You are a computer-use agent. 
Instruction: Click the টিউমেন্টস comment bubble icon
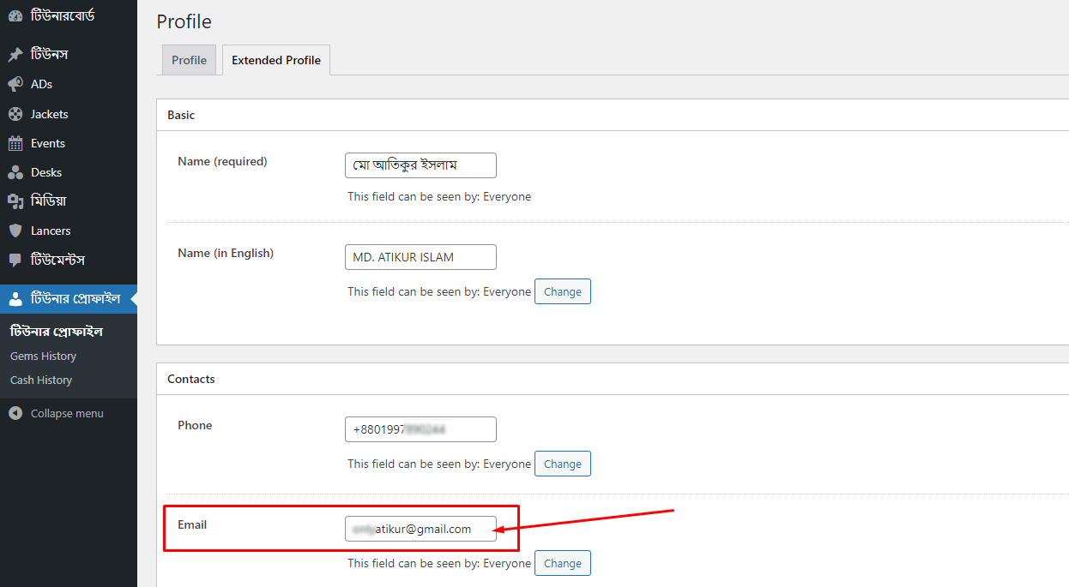[x=15, y=260]
